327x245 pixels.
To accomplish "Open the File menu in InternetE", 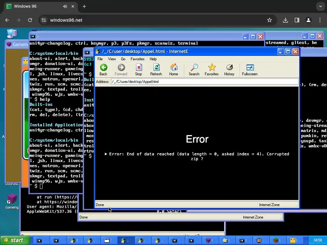I will (100, 59).
